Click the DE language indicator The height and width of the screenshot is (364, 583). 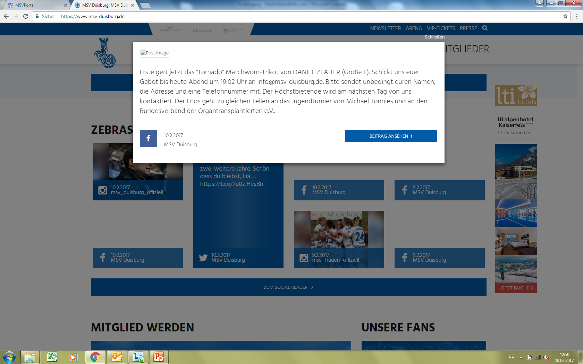pyautogui.click(x=511, y=356)
